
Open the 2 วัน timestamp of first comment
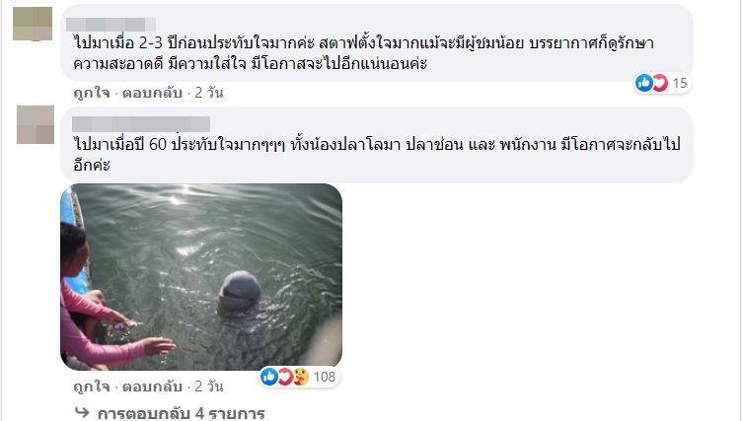coord(209,93)
